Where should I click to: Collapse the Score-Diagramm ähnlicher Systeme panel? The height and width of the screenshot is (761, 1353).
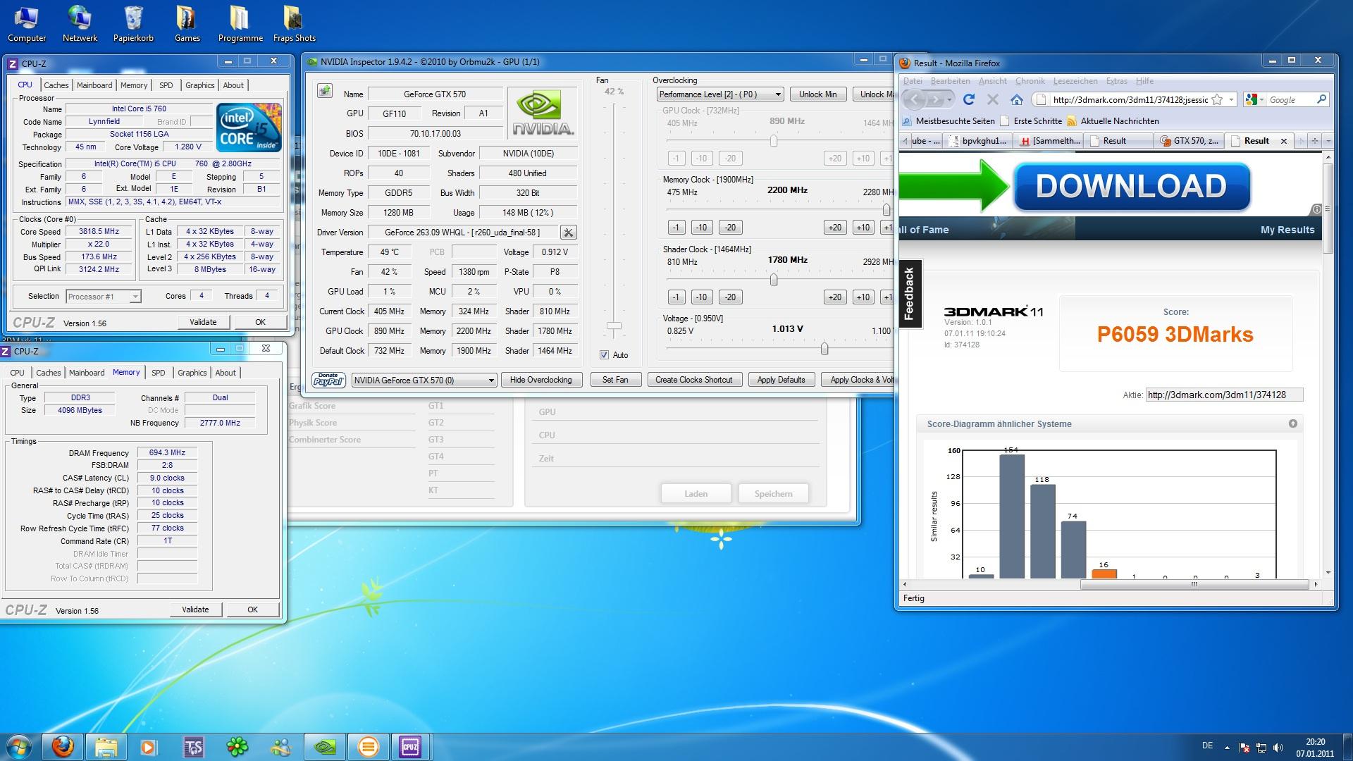tap(1293, 423)
